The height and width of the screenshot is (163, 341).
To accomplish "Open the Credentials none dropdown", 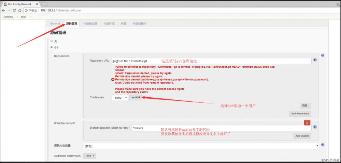I will coord(119,98).
